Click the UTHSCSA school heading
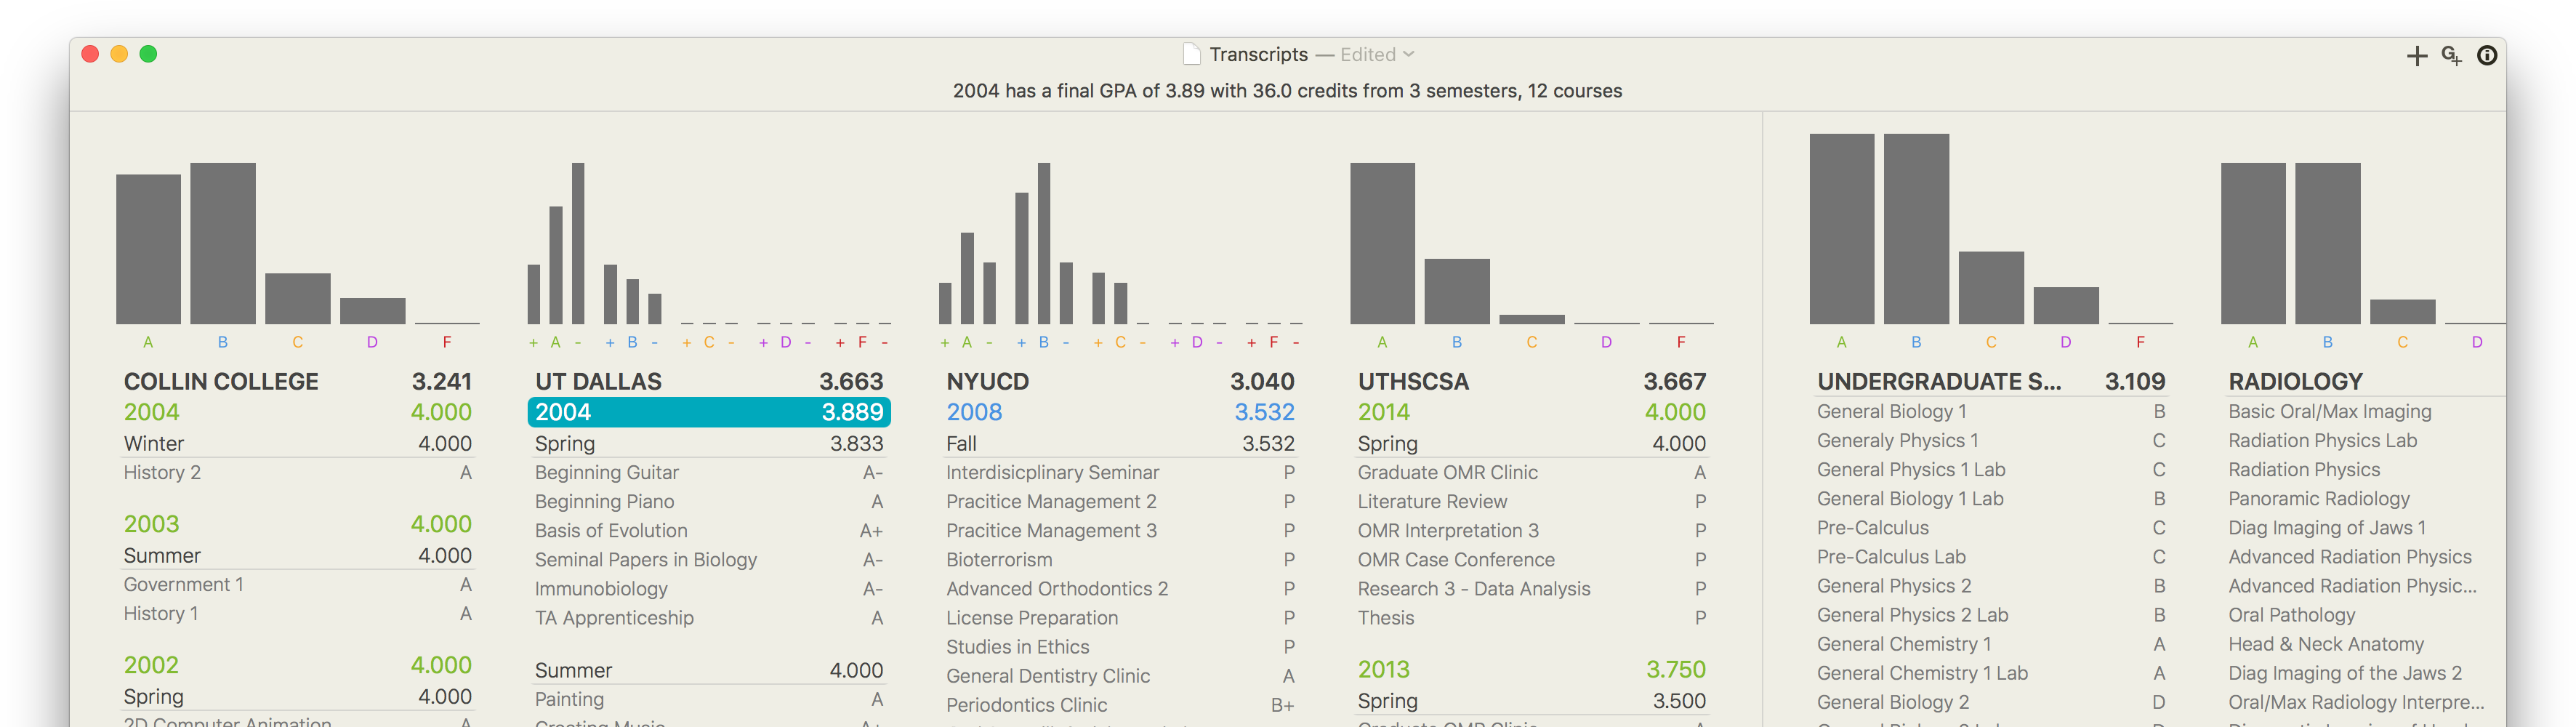 pos(1413,381)
